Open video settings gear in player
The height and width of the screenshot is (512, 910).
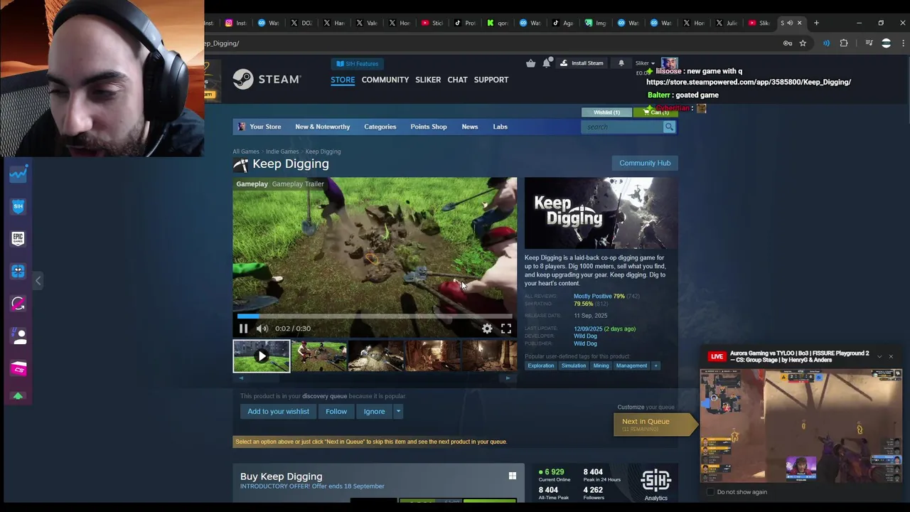487,329
